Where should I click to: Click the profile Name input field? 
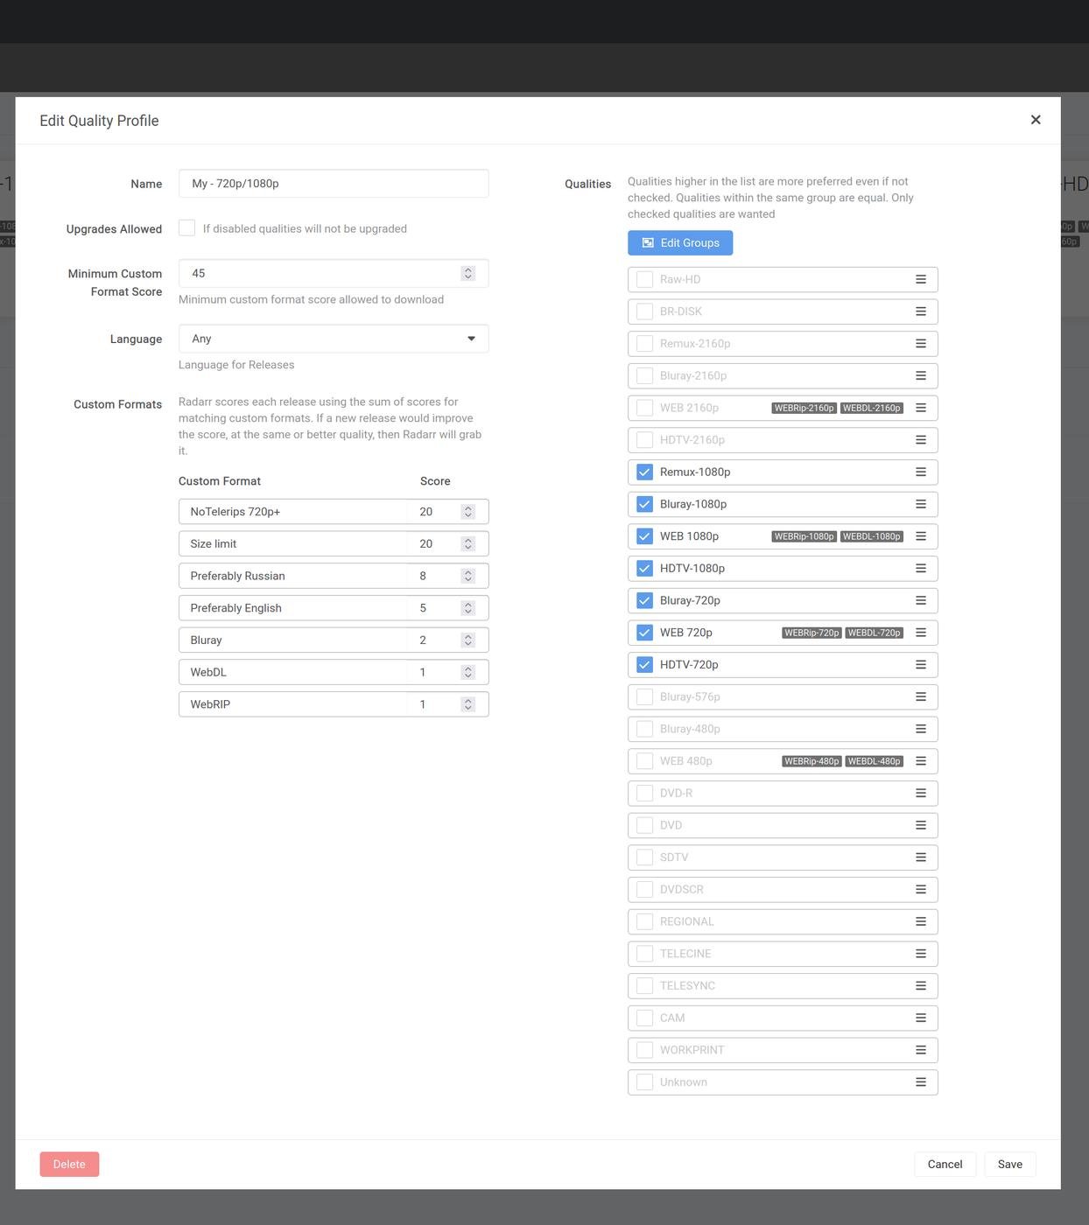pos(333,184)
